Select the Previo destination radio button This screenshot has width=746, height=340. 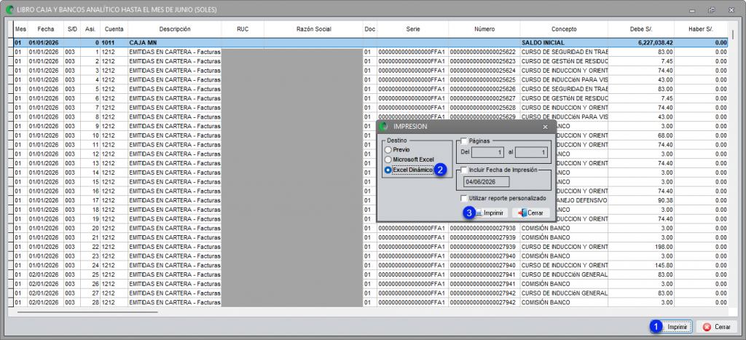coord(388,149)
